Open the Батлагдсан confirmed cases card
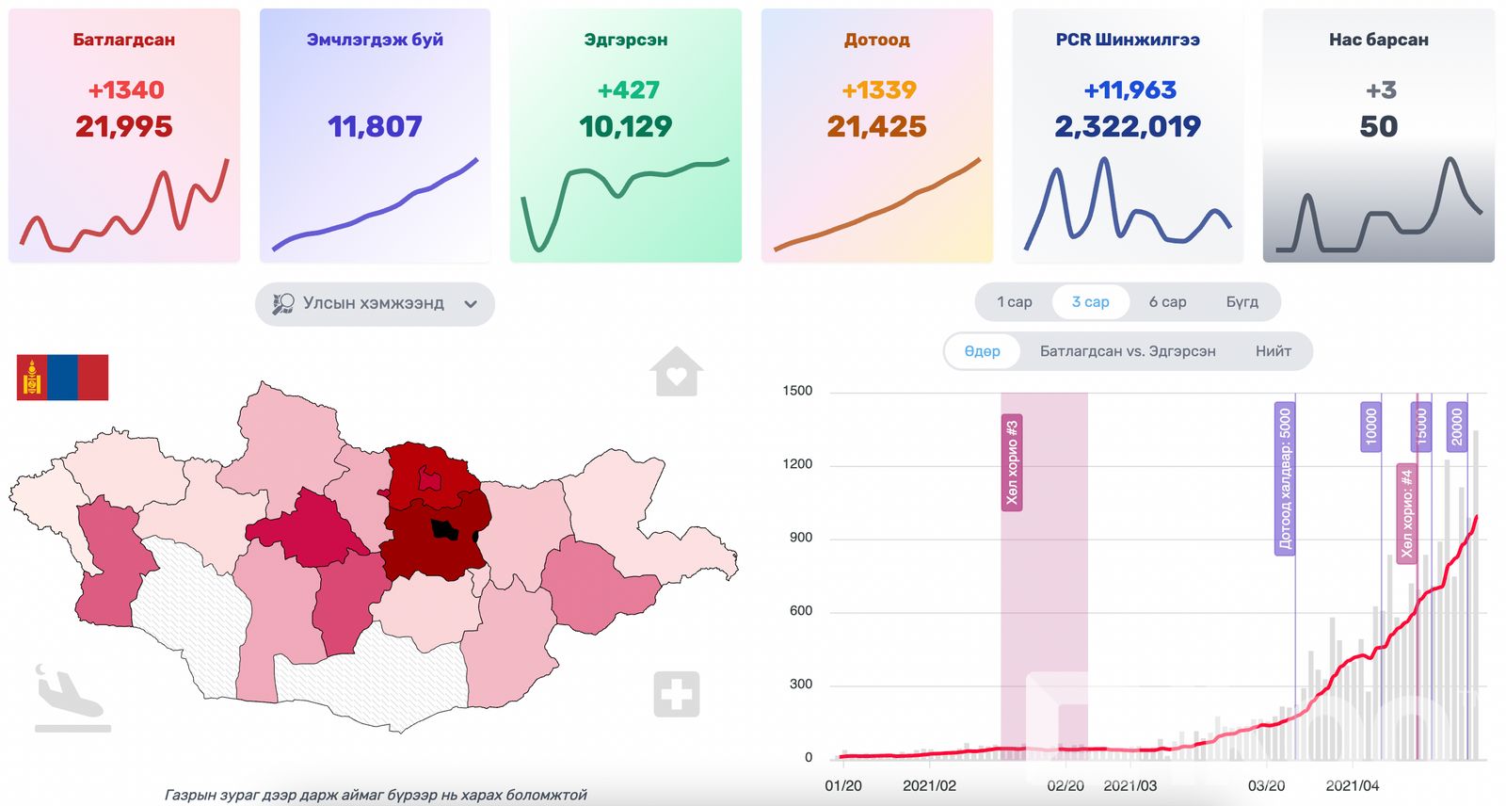1506x806 pixels. click(124, 136)
